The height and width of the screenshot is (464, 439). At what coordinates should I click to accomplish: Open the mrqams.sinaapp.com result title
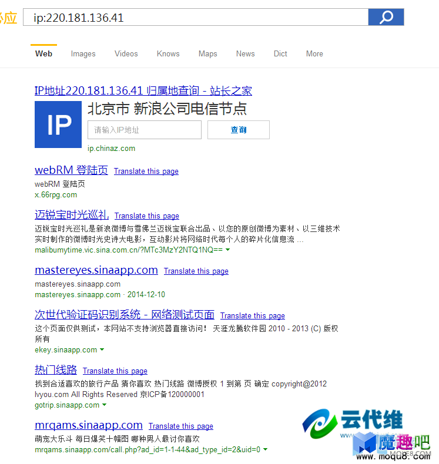click(x=89, y=425)
